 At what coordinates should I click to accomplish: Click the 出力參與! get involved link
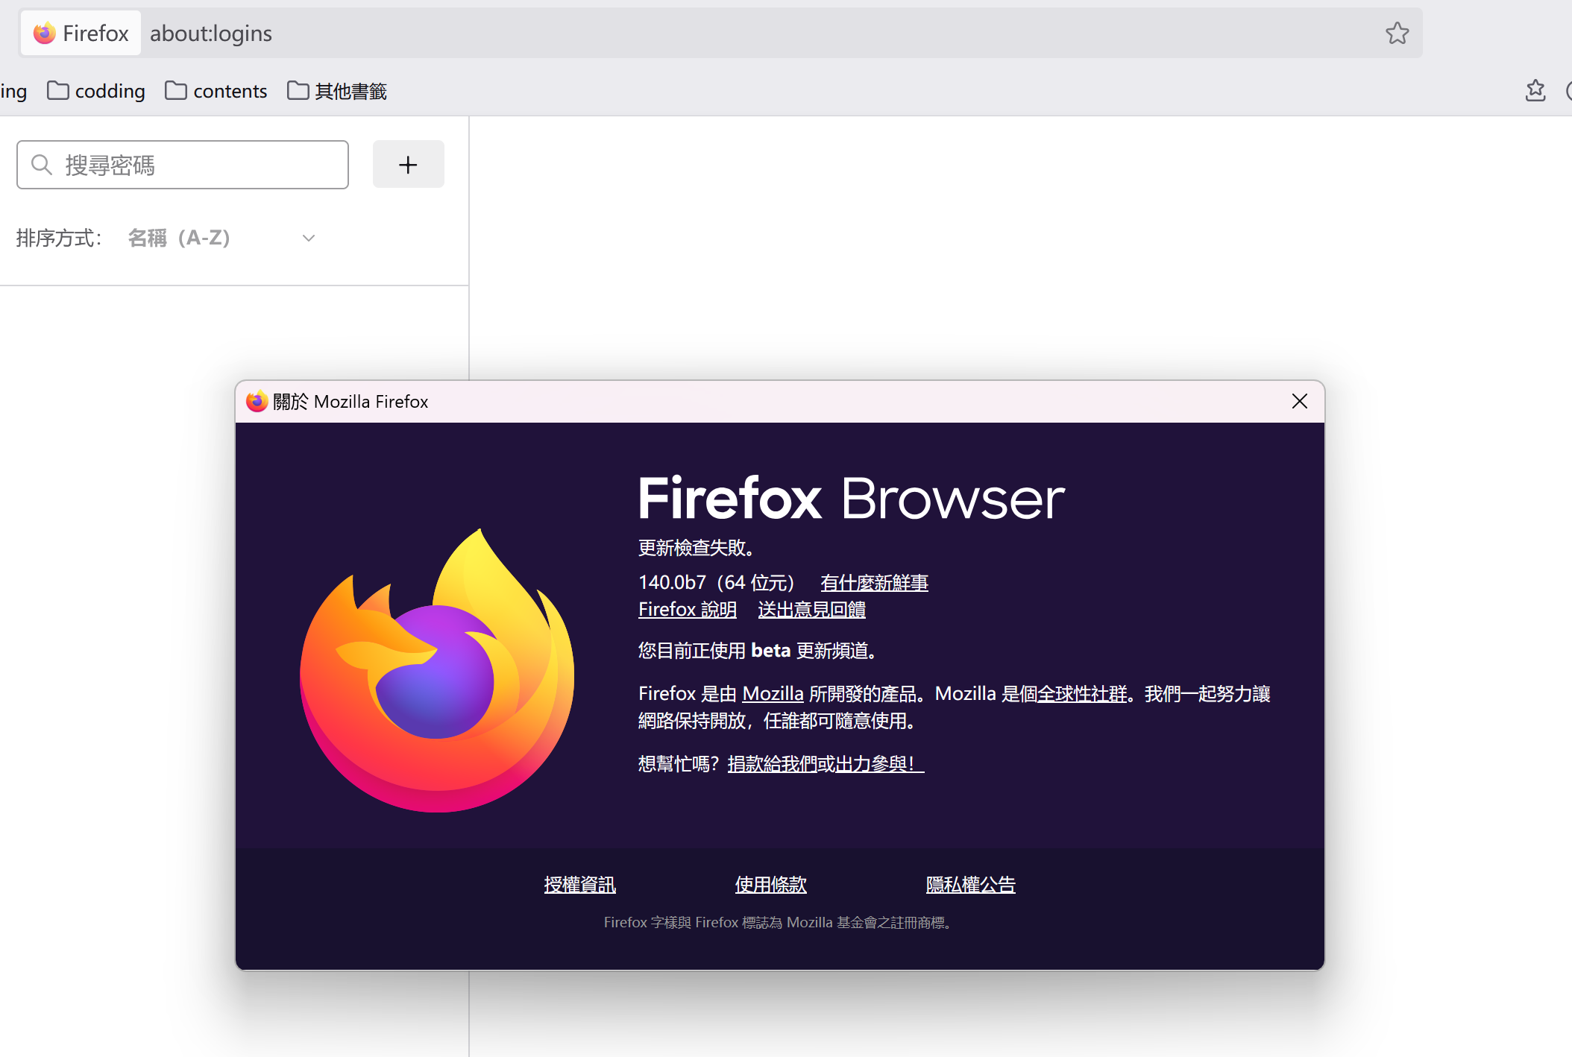[879, 763]
